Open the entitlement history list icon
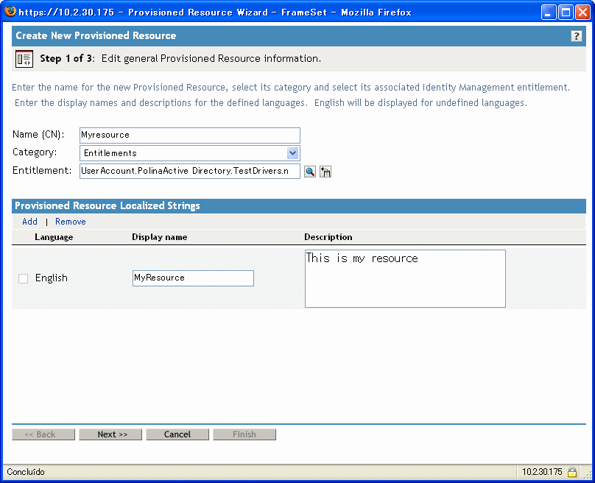The width and height of the screenshot is (595, 483). 325,172
